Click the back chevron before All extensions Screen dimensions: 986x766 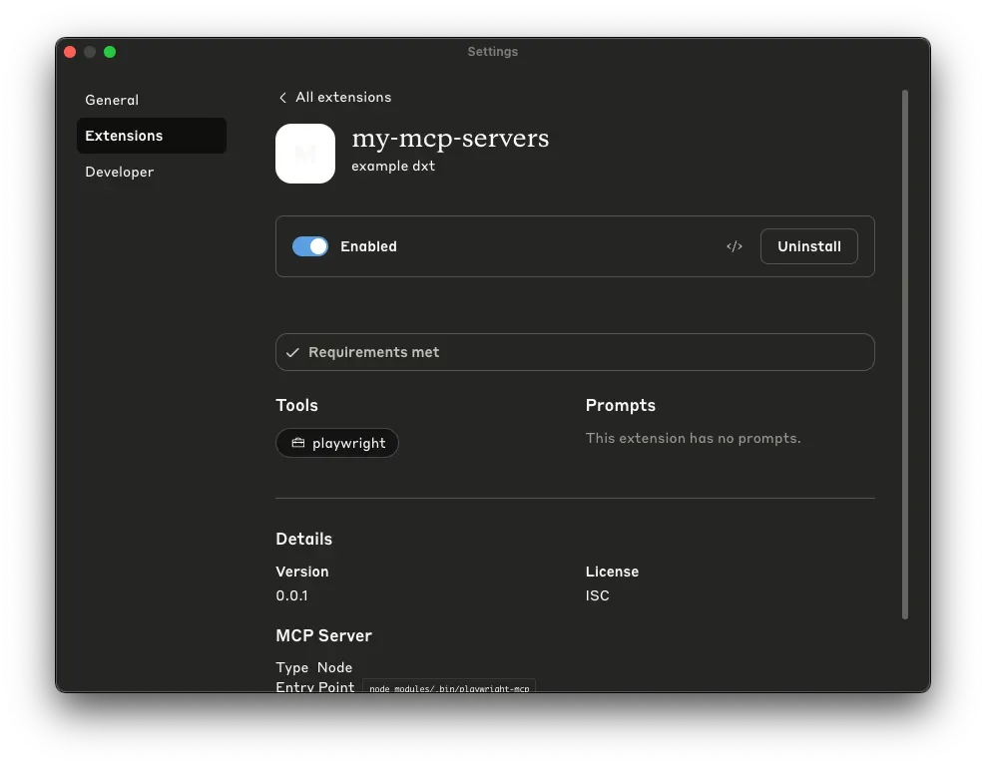282,98
